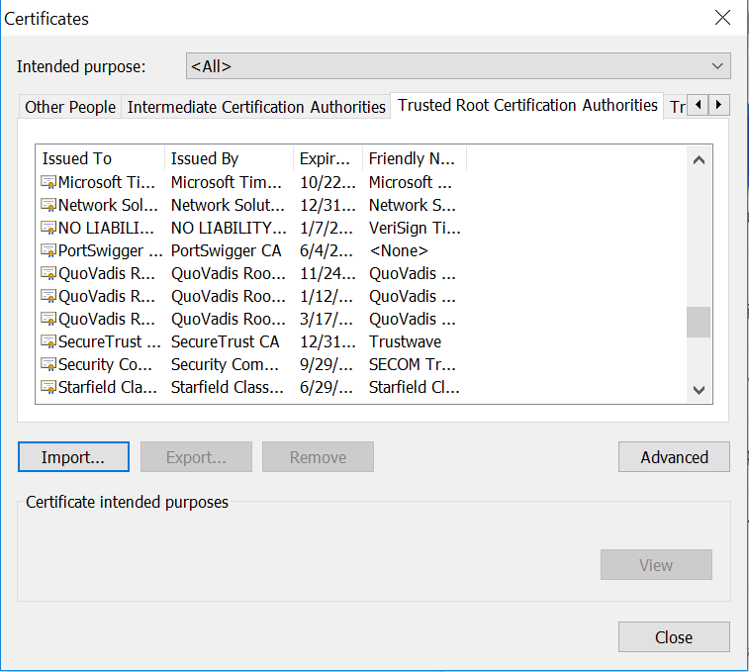The width and height of the screenshot is (749, 672).
Task: Click the list scroll up arrow
Action: tap(699, 160)
